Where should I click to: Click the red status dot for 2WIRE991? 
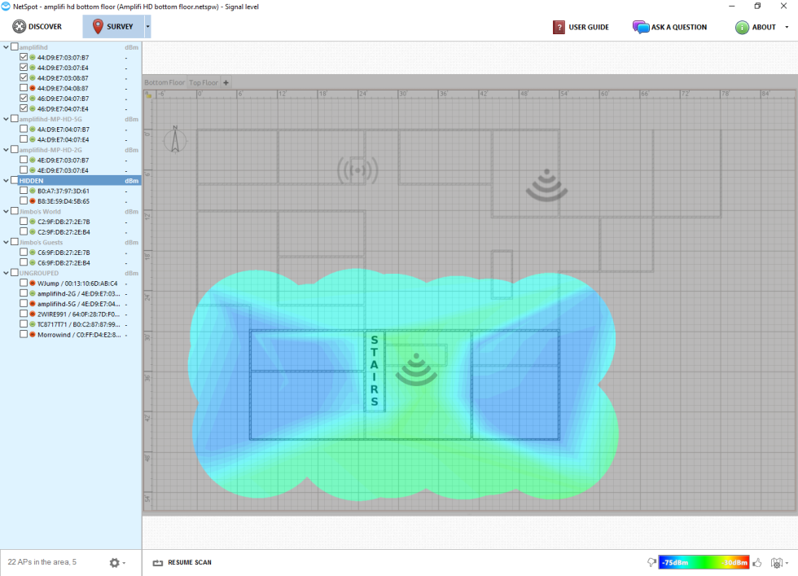(32, 314)
